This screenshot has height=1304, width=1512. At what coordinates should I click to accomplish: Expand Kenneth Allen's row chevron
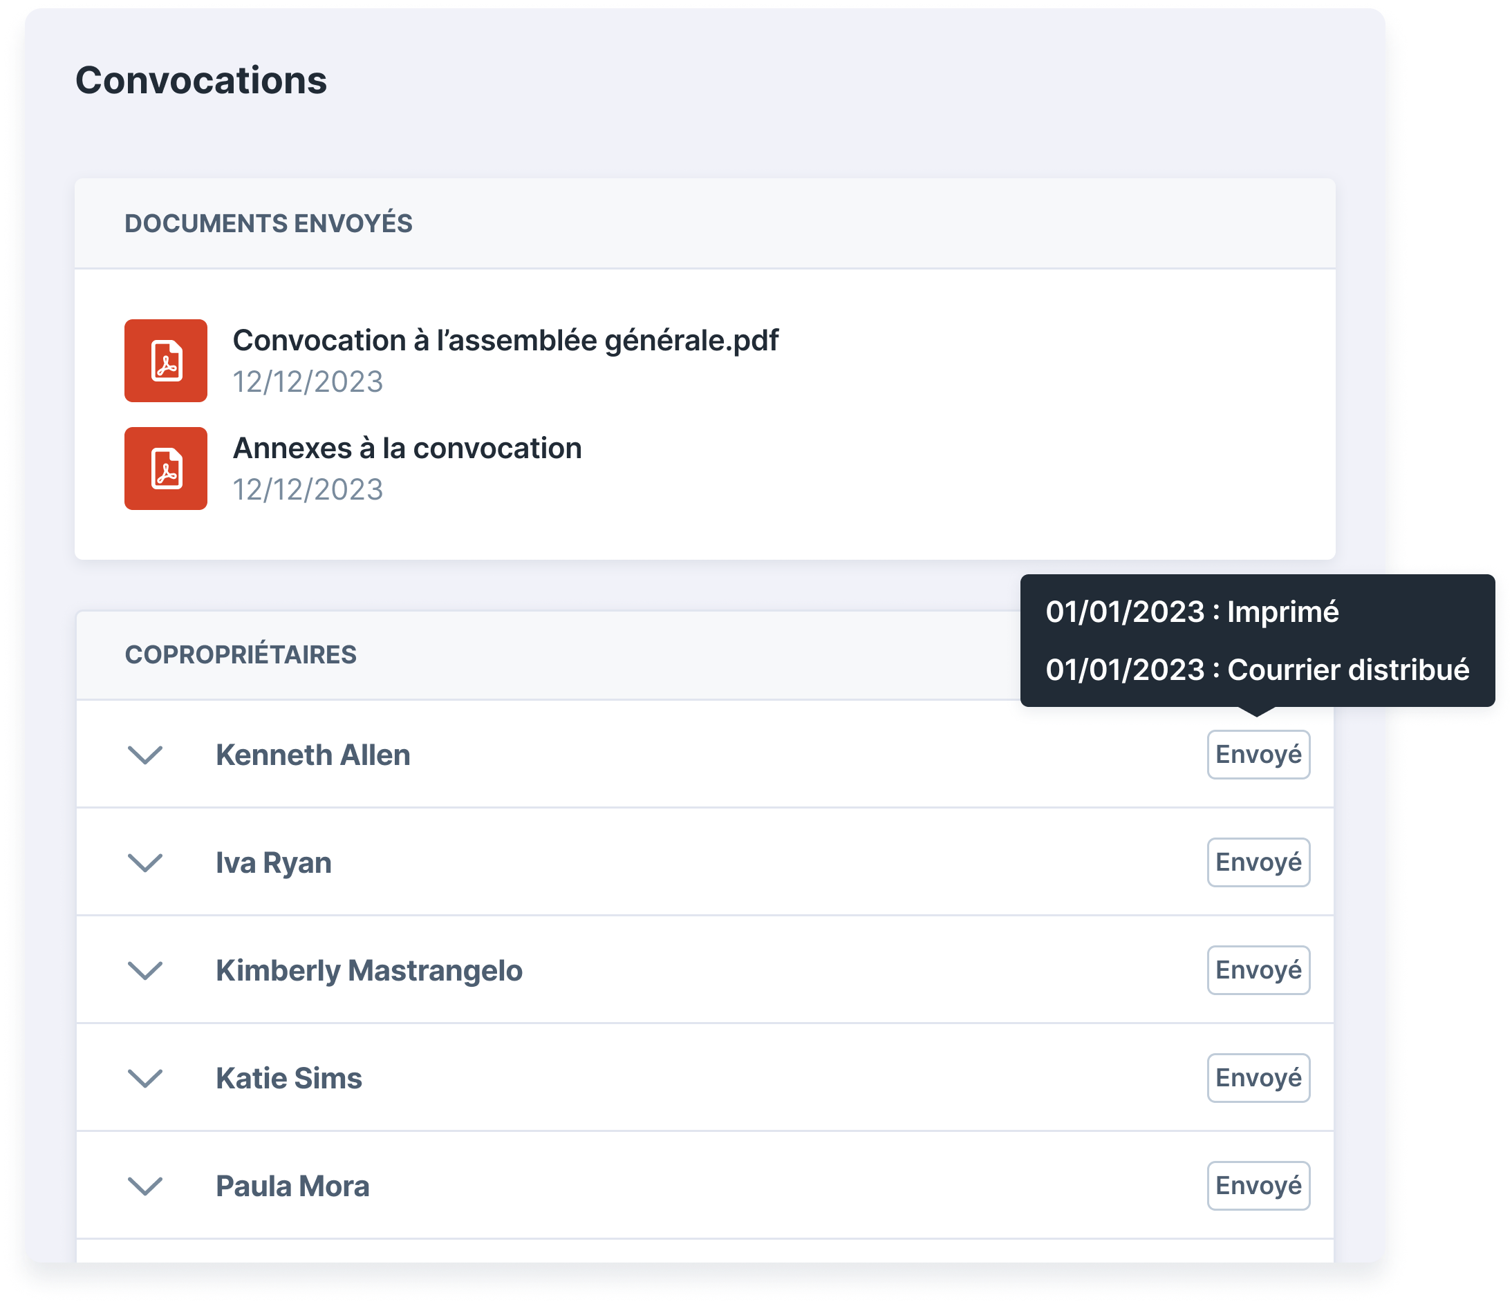coord(145,755)
